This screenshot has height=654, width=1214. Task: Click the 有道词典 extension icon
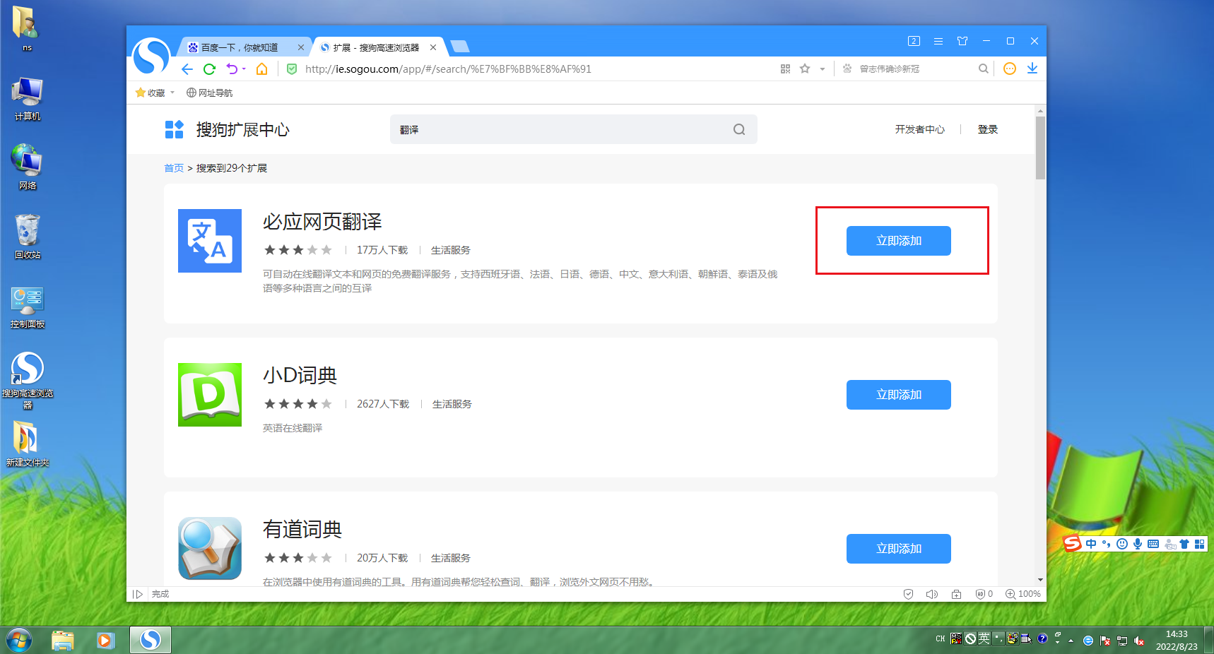[x=210, y=549]
